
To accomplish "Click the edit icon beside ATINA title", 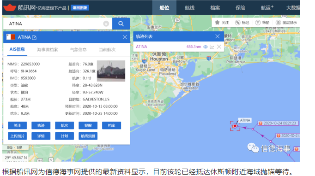I will pyautogui.click(x=34, y=37).
